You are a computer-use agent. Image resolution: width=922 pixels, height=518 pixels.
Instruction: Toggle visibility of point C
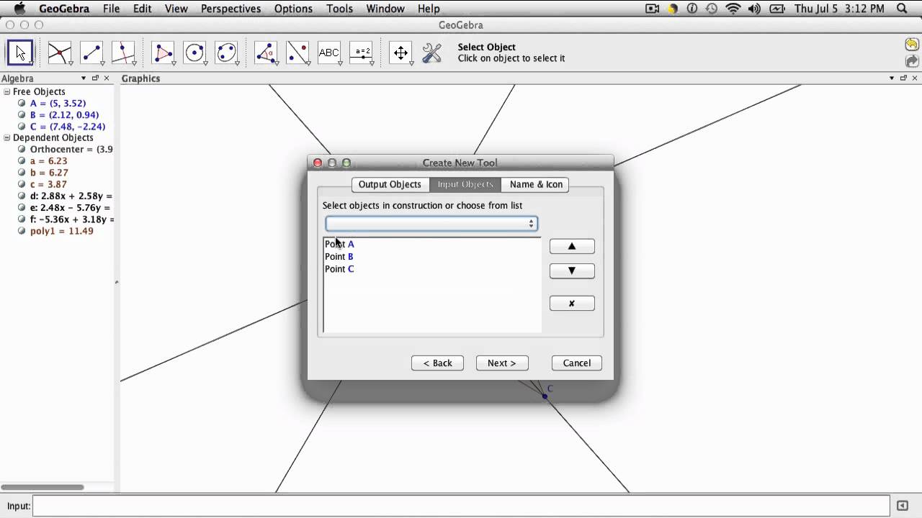(22, 127)
